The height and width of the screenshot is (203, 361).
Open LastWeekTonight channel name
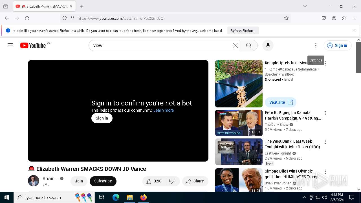(278, 153)
